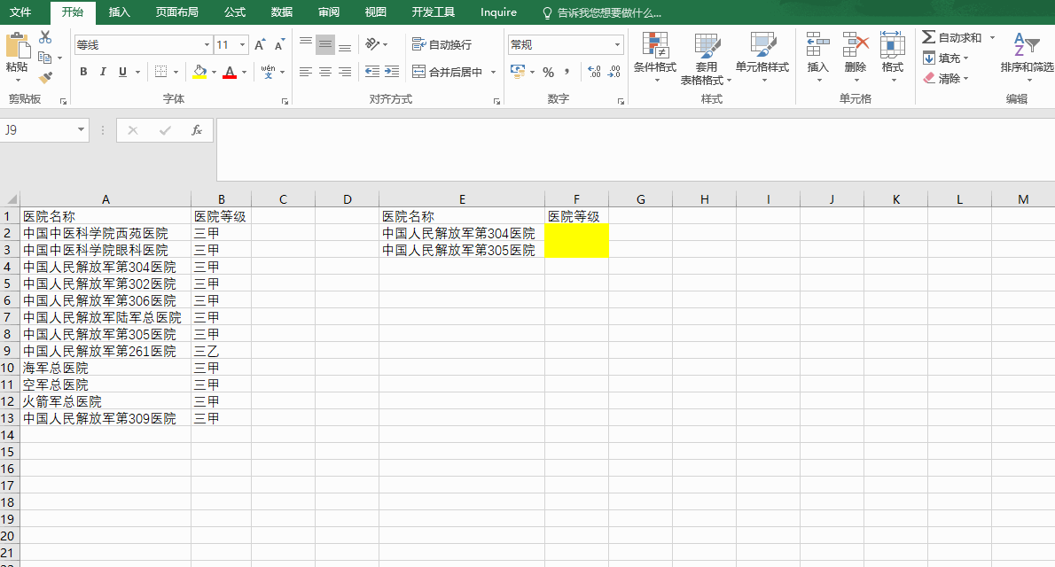The height and width of the screenshot is (567, 1055).
Task: Toggle bold formatting
Action: [x=83, y=71]
